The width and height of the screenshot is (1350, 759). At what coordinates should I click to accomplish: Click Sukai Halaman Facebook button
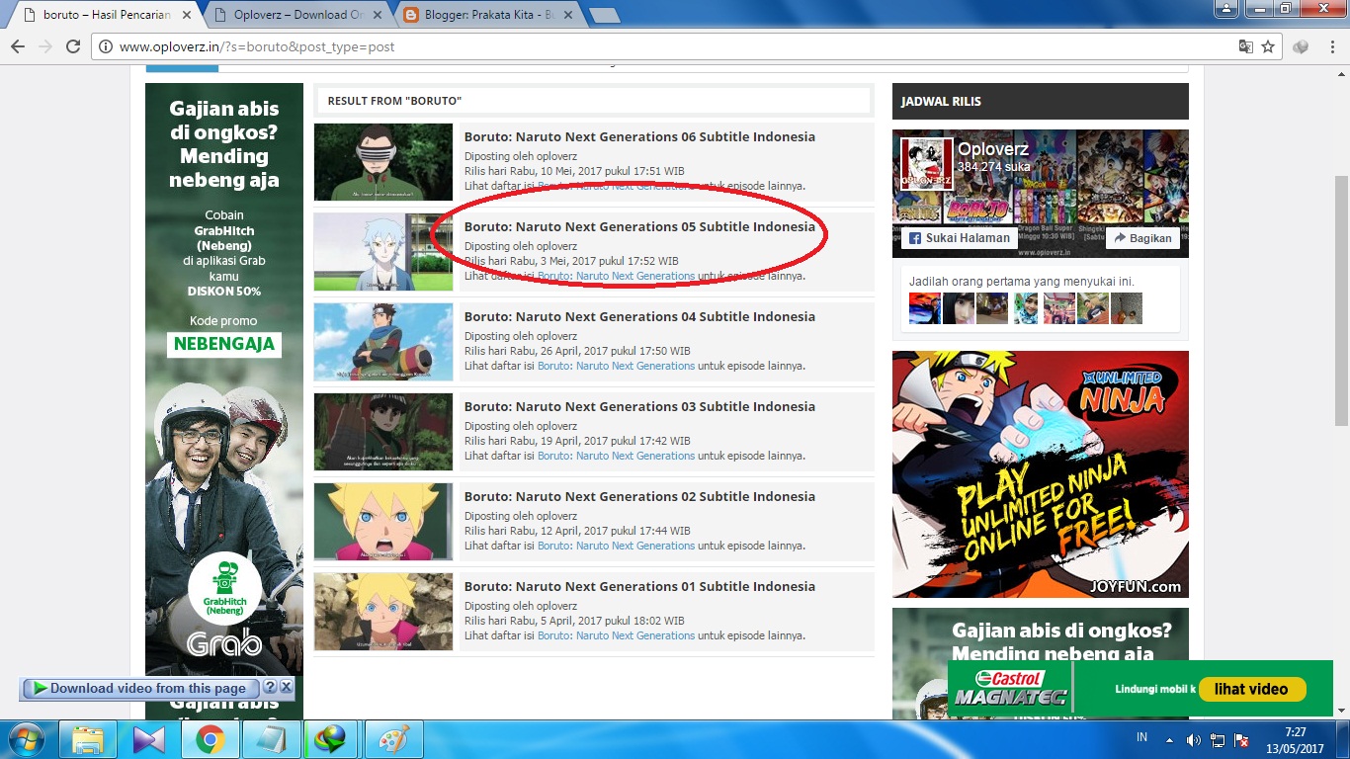[x=960, y=238]
